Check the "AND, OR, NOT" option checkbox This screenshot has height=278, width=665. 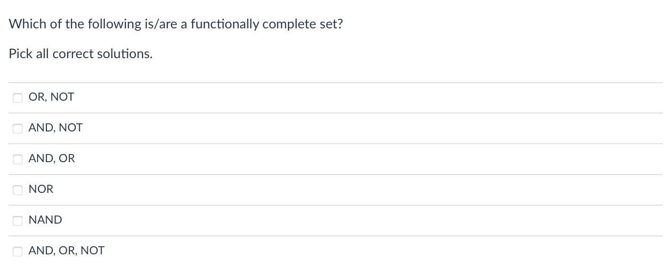pyautogui.click(x=18, y=252)
